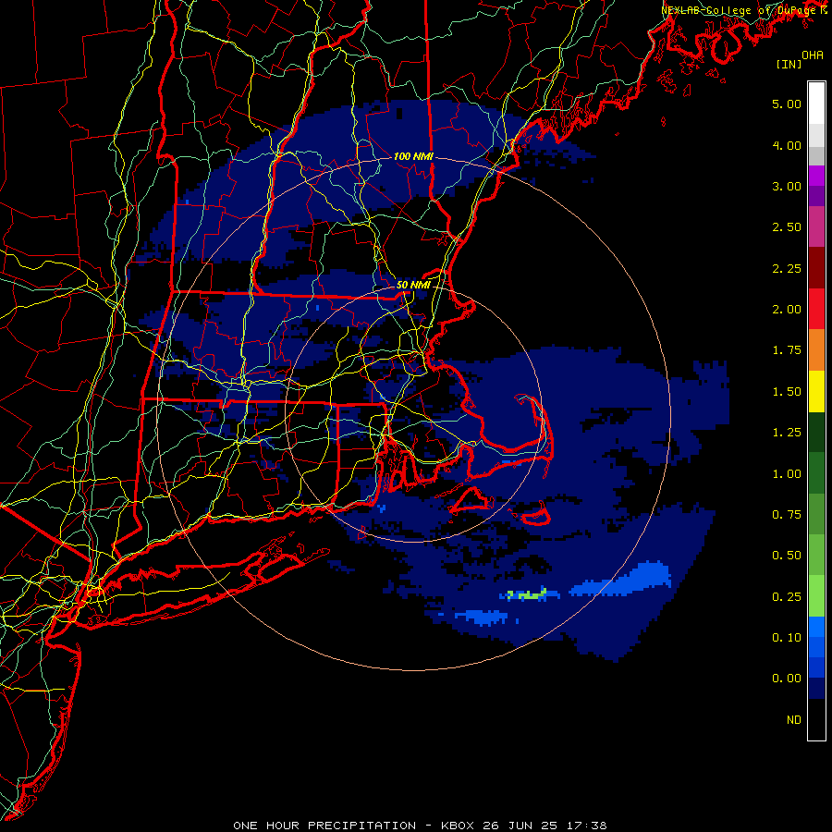
Task: Click the '0.10' scale label
Action: pos(787,638)
